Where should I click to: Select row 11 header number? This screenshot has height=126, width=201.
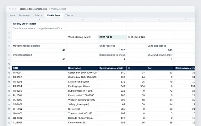[9, 68]
